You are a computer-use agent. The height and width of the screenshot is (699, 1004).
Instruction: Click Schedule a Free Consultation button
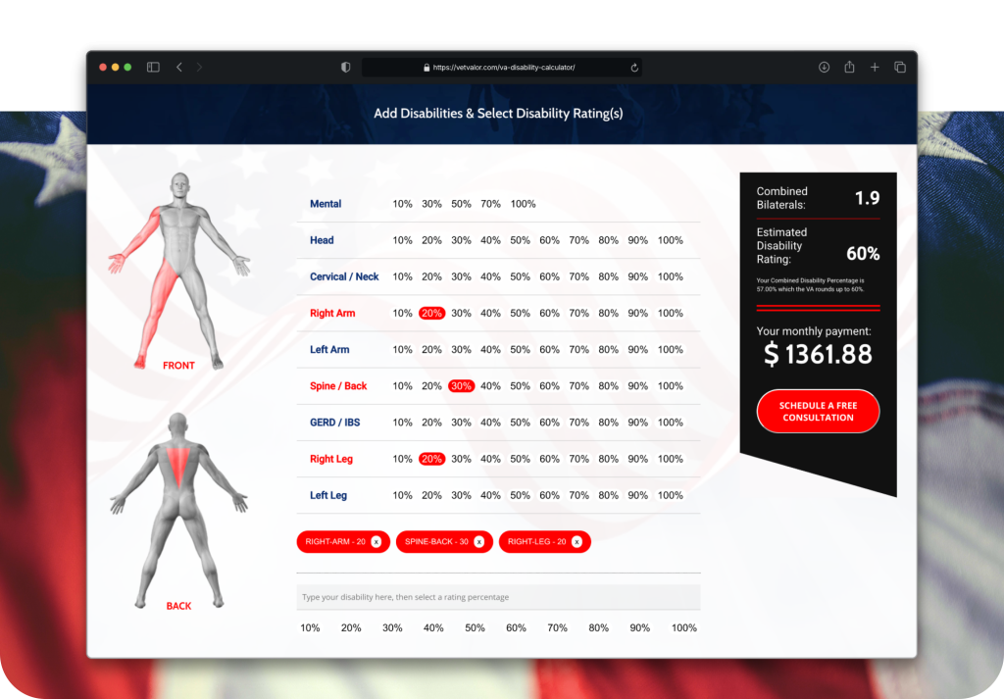click(x=818, y=411)
